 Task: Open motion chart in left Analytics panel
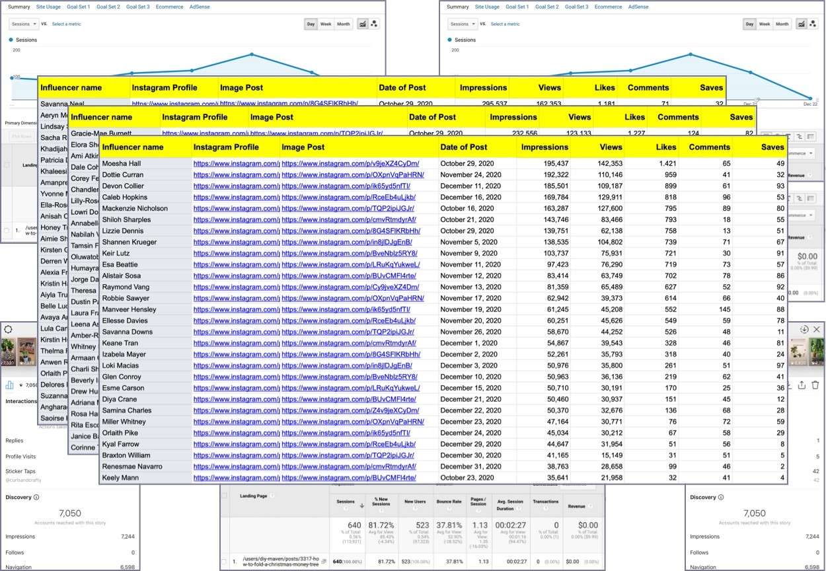click(x=375, y=24)
